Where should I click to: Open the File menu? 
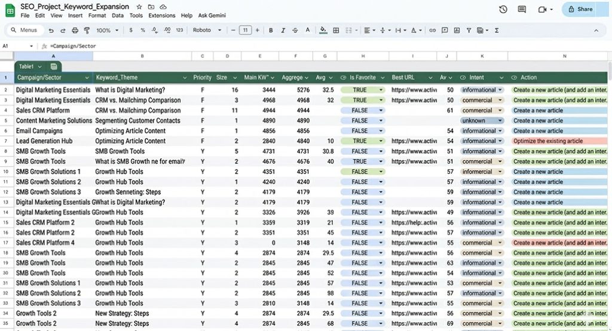25,16
